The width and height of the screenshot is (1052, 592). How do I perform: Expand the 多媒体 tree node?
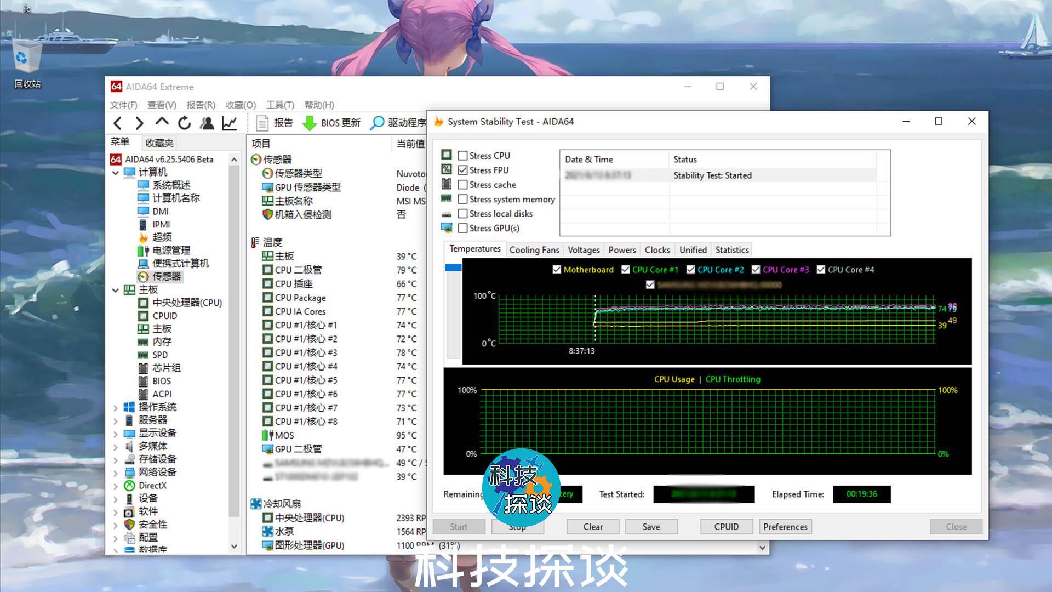click(116, 447)
